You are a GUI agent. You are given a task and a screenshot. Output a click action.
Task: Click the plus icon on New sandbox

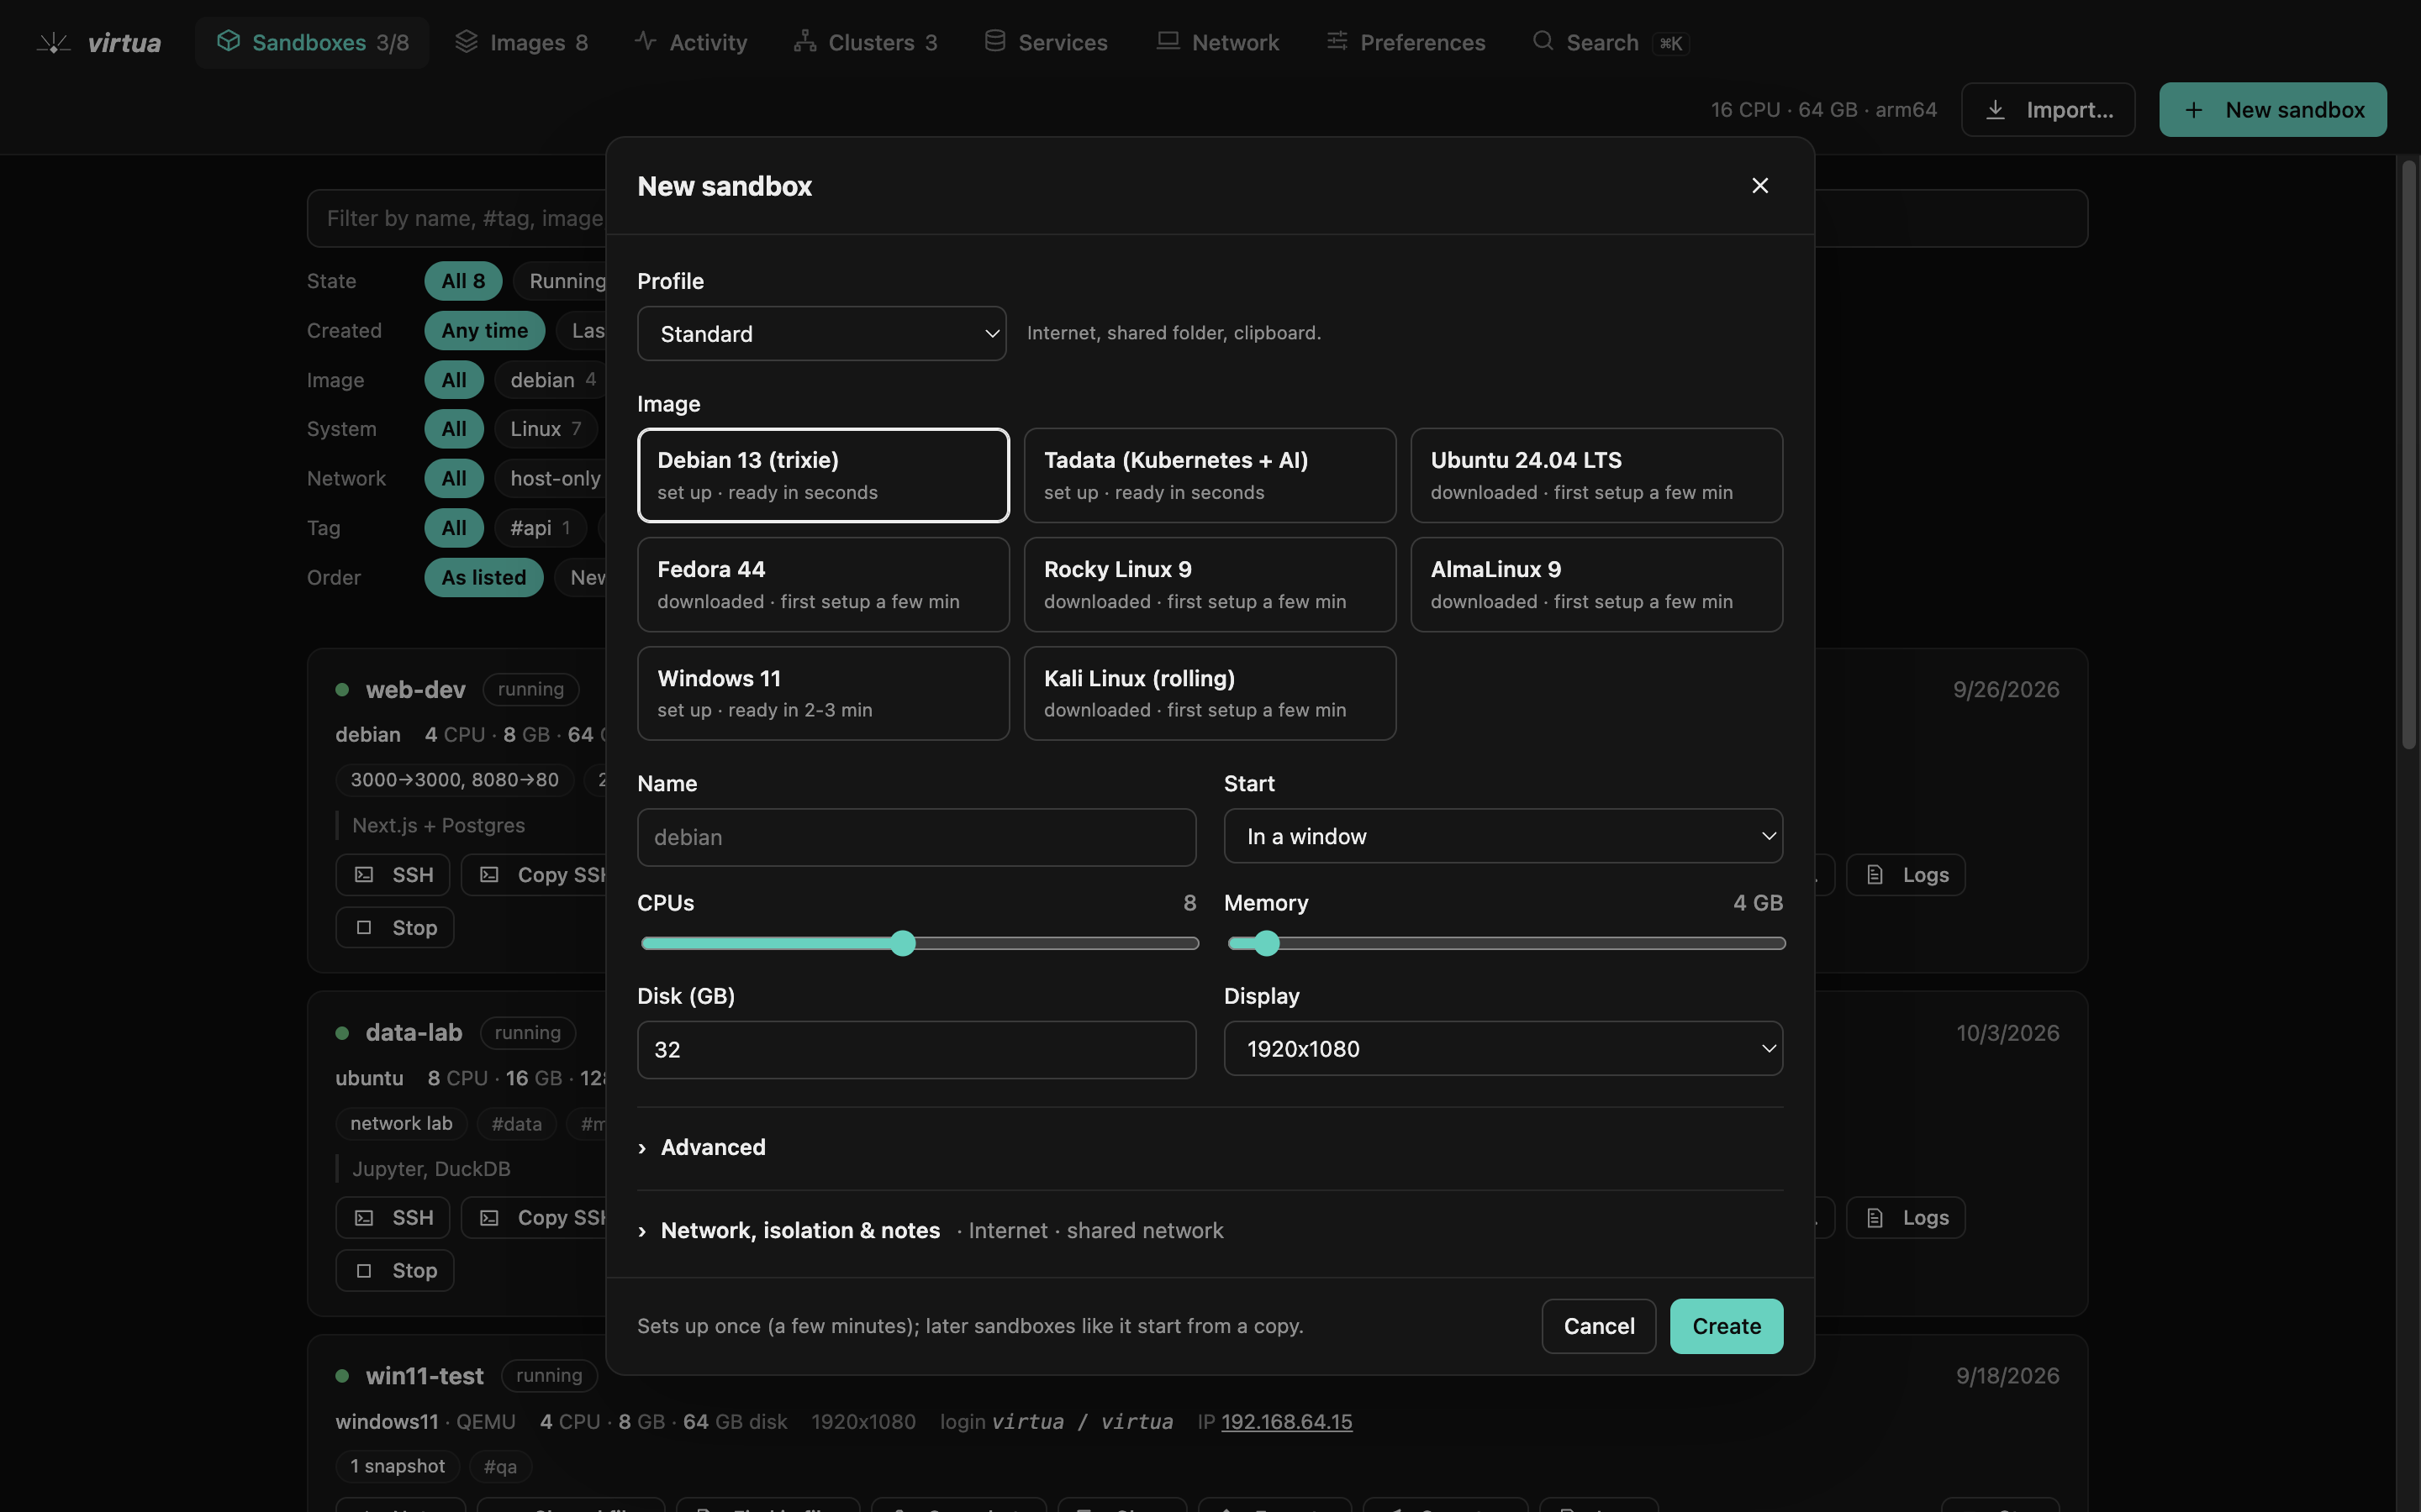[2194, 110]
